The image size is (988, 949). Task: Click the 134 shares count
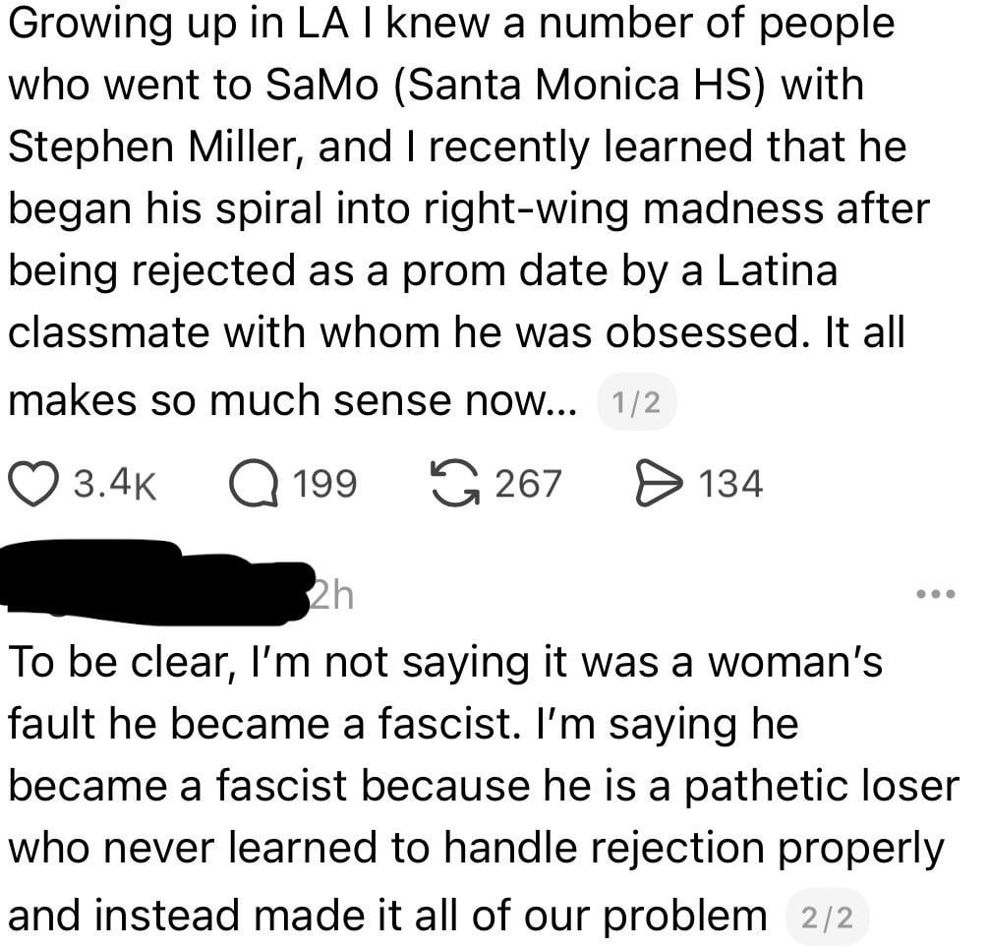point(729,484)
